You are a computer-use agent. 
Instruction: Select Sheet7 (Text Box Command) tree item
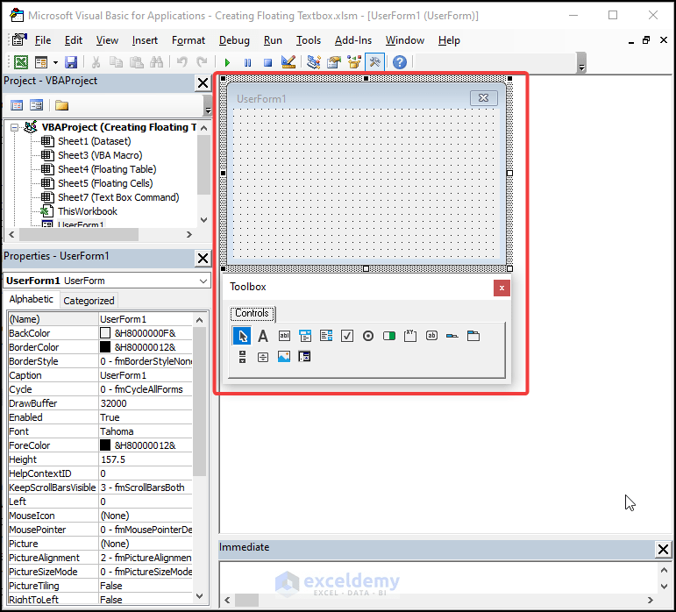click(x=118, y=197)
